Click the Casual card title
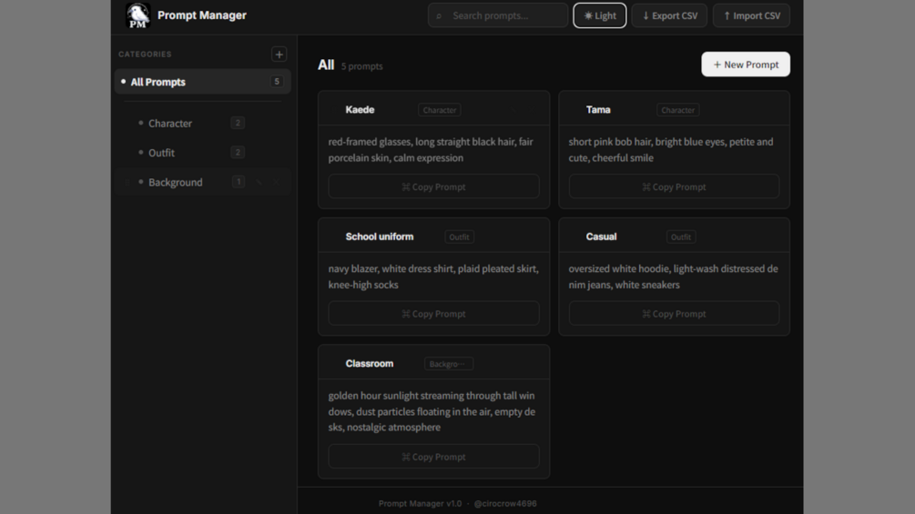This screenshot has height=514, width=915. (x=601, y=237)
